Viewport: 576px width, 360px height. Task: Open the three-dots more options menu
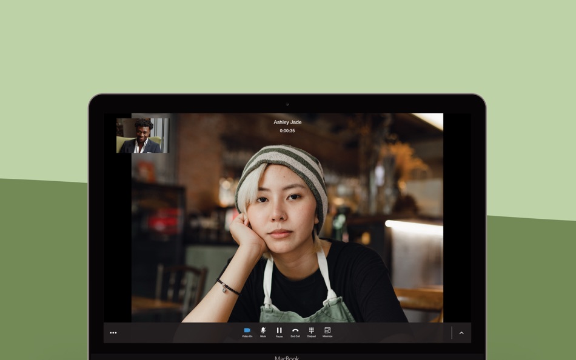(x=113, y=333)
